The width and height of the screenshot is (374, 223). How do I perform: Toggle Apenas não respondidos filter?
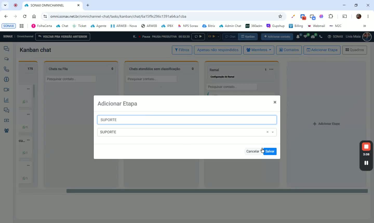tap(218, 50)
